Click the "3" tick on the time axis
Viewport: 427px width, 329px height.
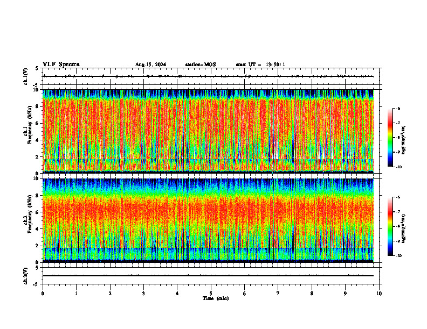143,294
